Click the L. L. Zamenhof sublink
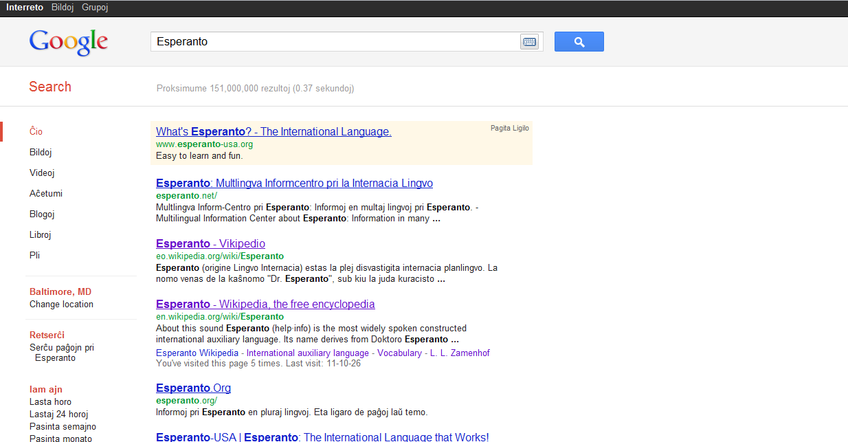 [460, 353]
